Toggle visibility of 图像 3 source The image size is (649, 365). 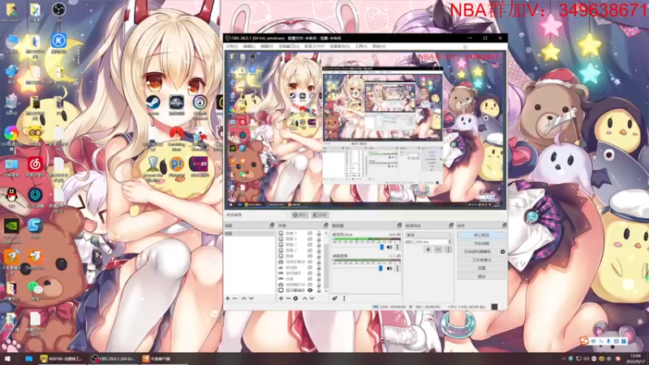point(310,245)
